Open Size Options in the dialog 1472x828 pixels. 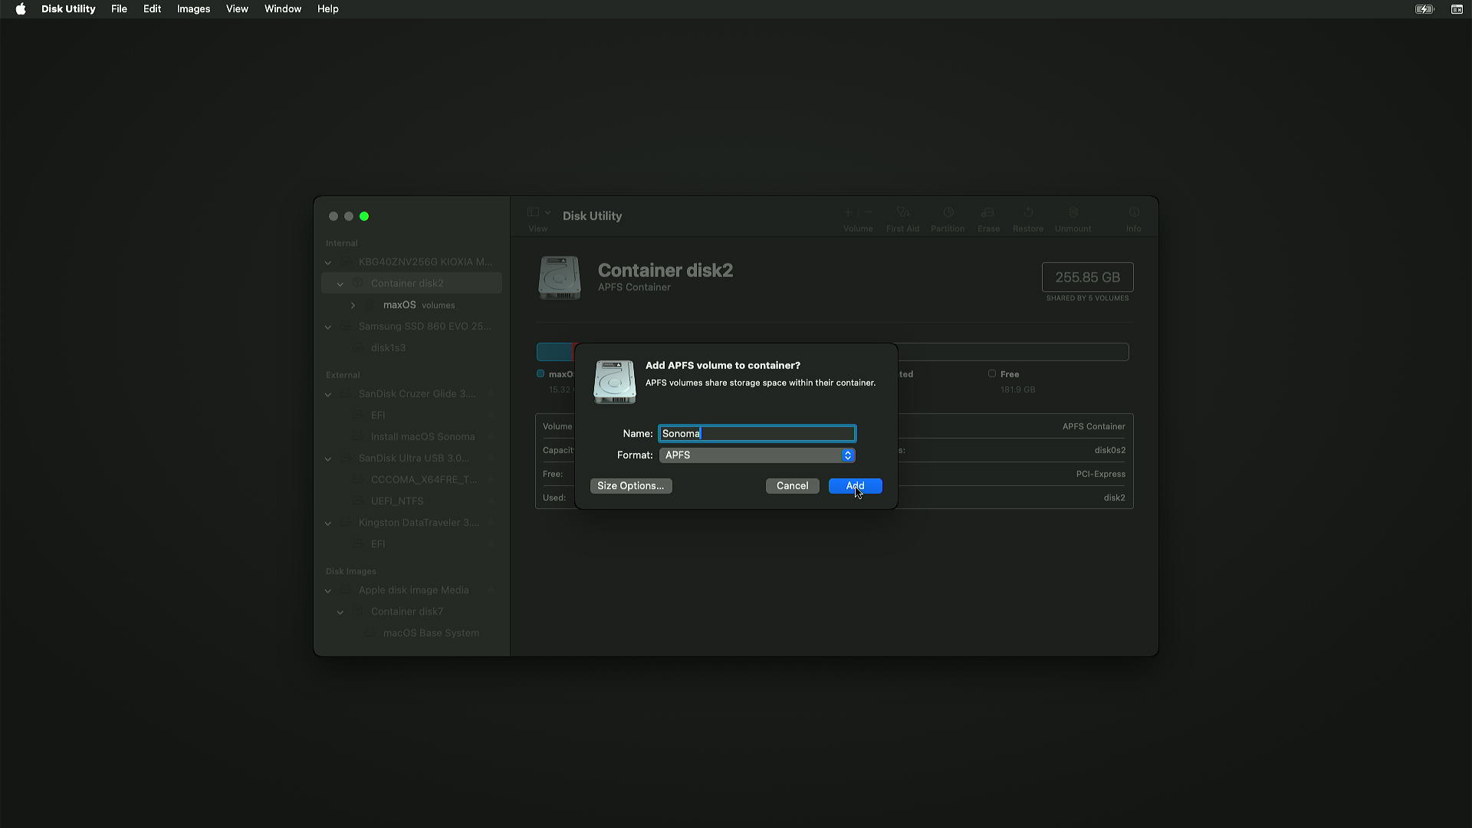point(630,486)
